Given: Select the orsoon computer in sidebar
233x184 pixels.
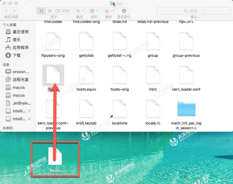Looking at the screenshot, I should [x=18, y=72].
